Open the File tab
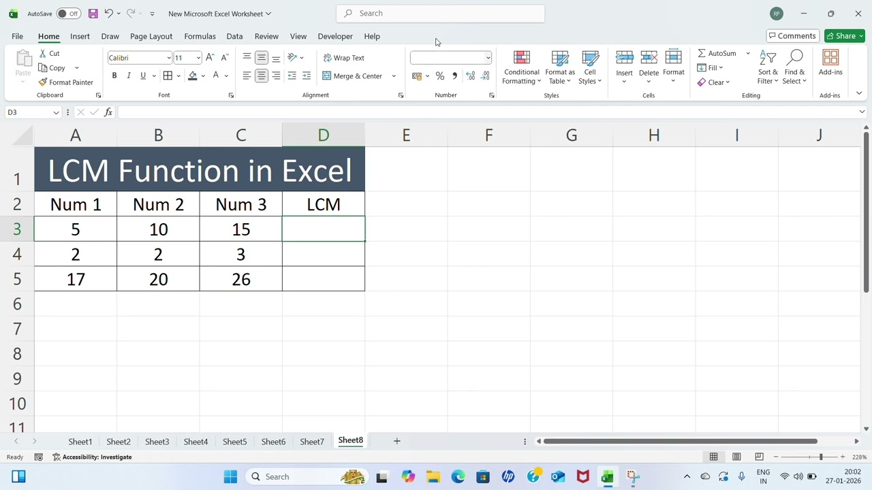The width and height of the screenshot is (872, 490). coord(17,36)
